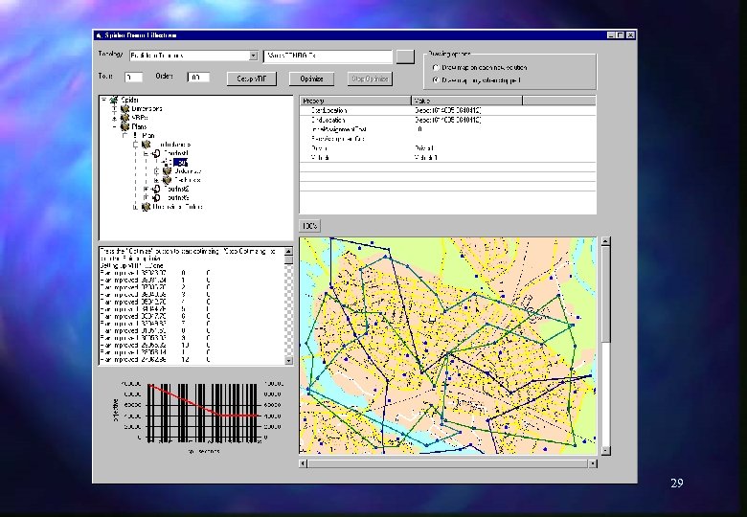
Task: Expand the VRPs tree node
Action: pos(113,118)
